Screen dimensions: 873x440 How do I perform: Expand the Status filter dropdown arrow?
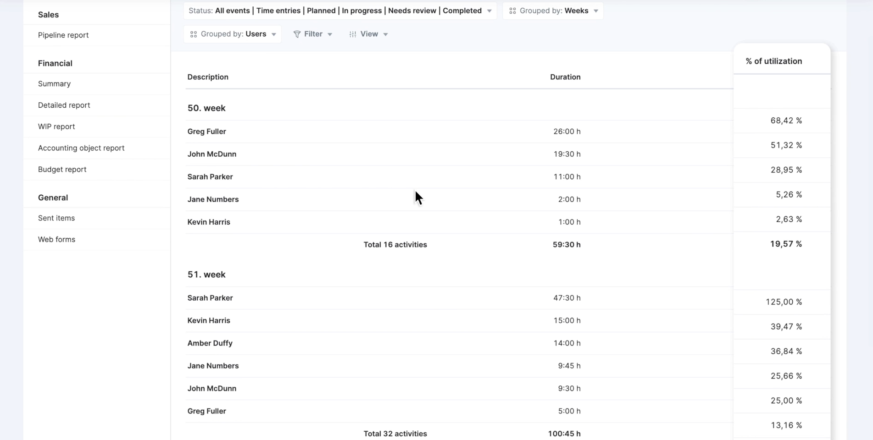tap(489, 11)
